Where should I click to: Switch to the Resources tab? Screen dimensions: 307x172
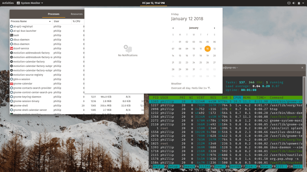(76, 14)
